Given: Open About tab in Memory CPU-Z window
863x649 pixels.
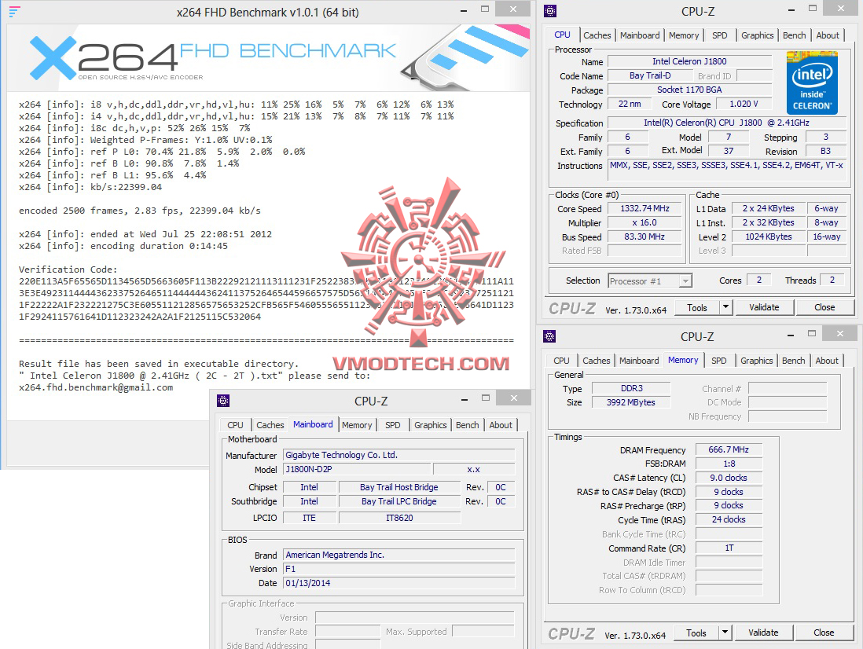Looking at the screenshot, I should [x=827, y=361].
